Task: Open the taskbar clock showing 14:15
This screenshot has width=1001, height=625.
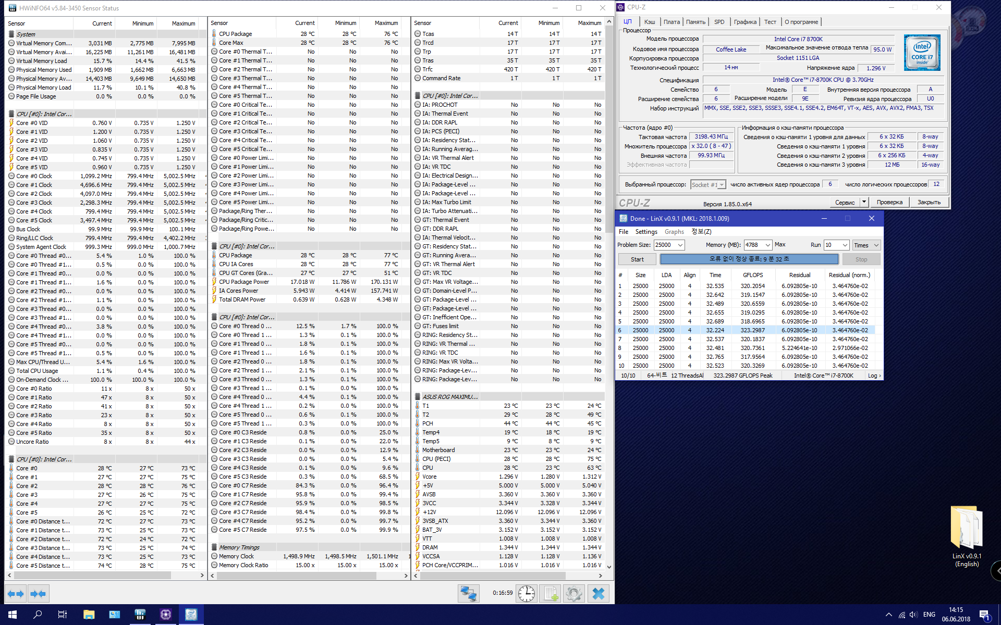Action: click(956, 615)
